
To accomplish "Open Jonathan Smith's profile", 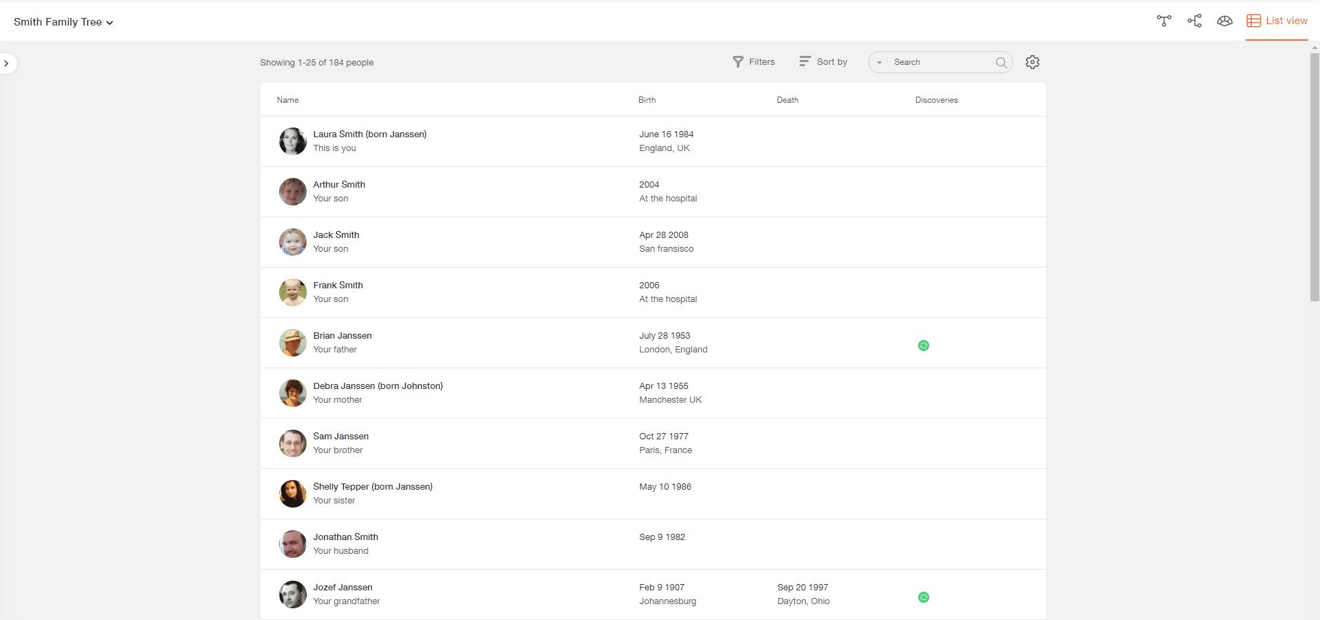I will click(x=345, y=537).
